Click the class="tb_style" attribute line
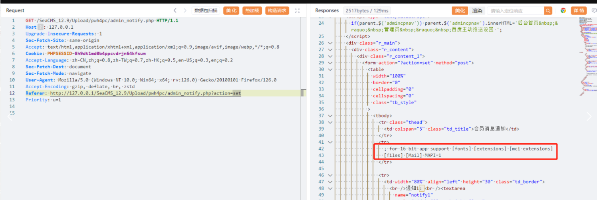The width and height of the screenshot is (597, 200). coord(395,103)
